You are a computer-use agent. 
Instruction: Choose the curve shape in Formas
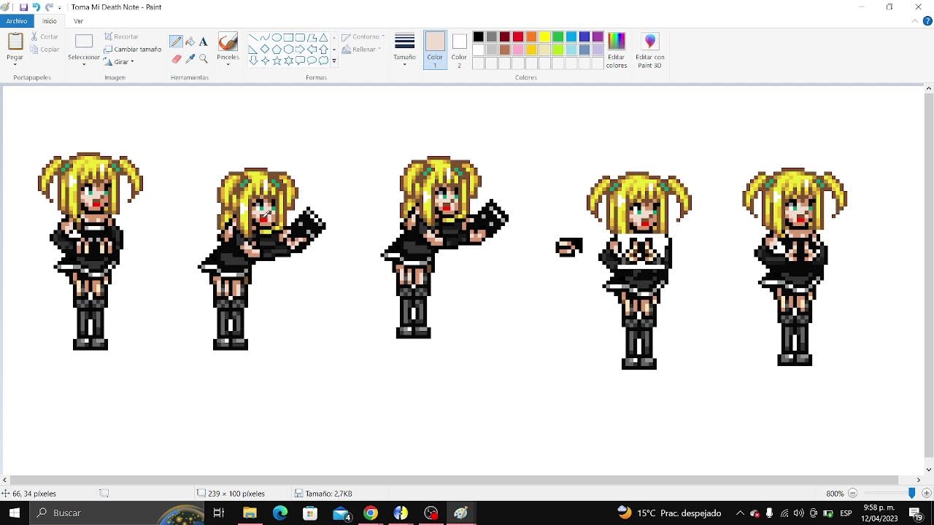click(x=265, y=37)
